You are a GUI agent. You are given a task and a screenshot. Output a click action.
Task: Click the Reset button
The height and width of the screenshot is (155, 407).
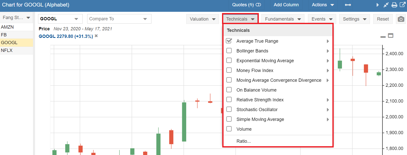[x=383, y=19]
